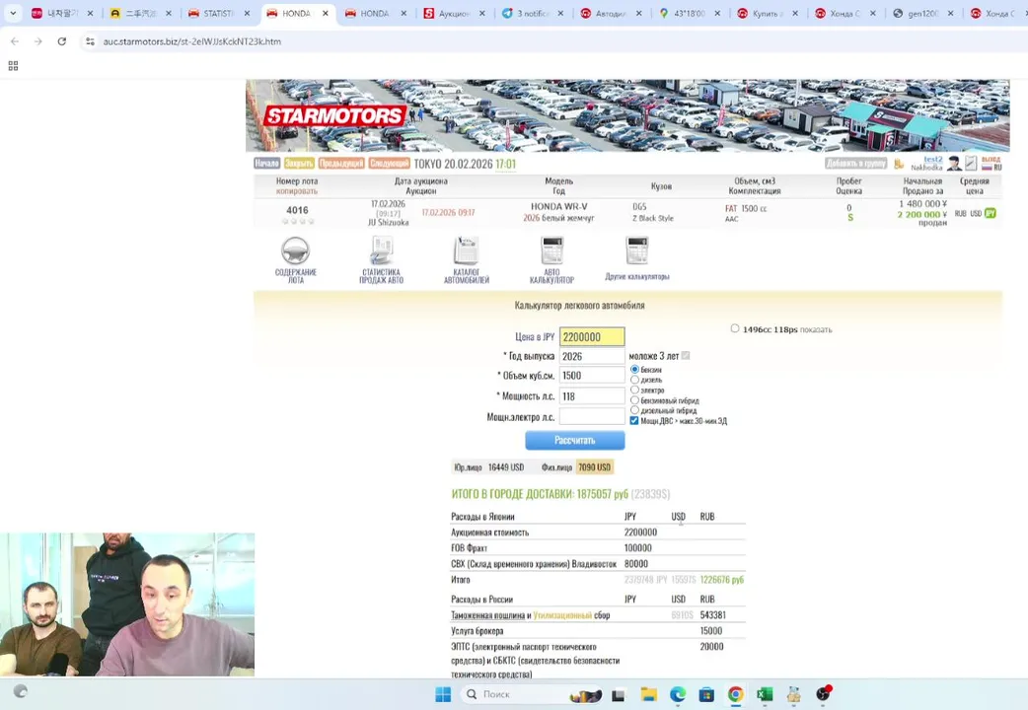1028x710 pixels.
Task: Click the yellow group icon beside Добавить в группу
Action: click(x=899, y=164)
